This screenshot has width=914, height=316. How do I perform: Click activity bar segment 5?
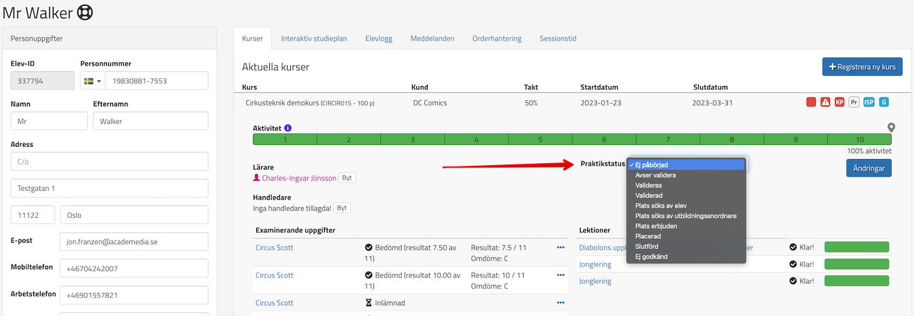(540, 139)
